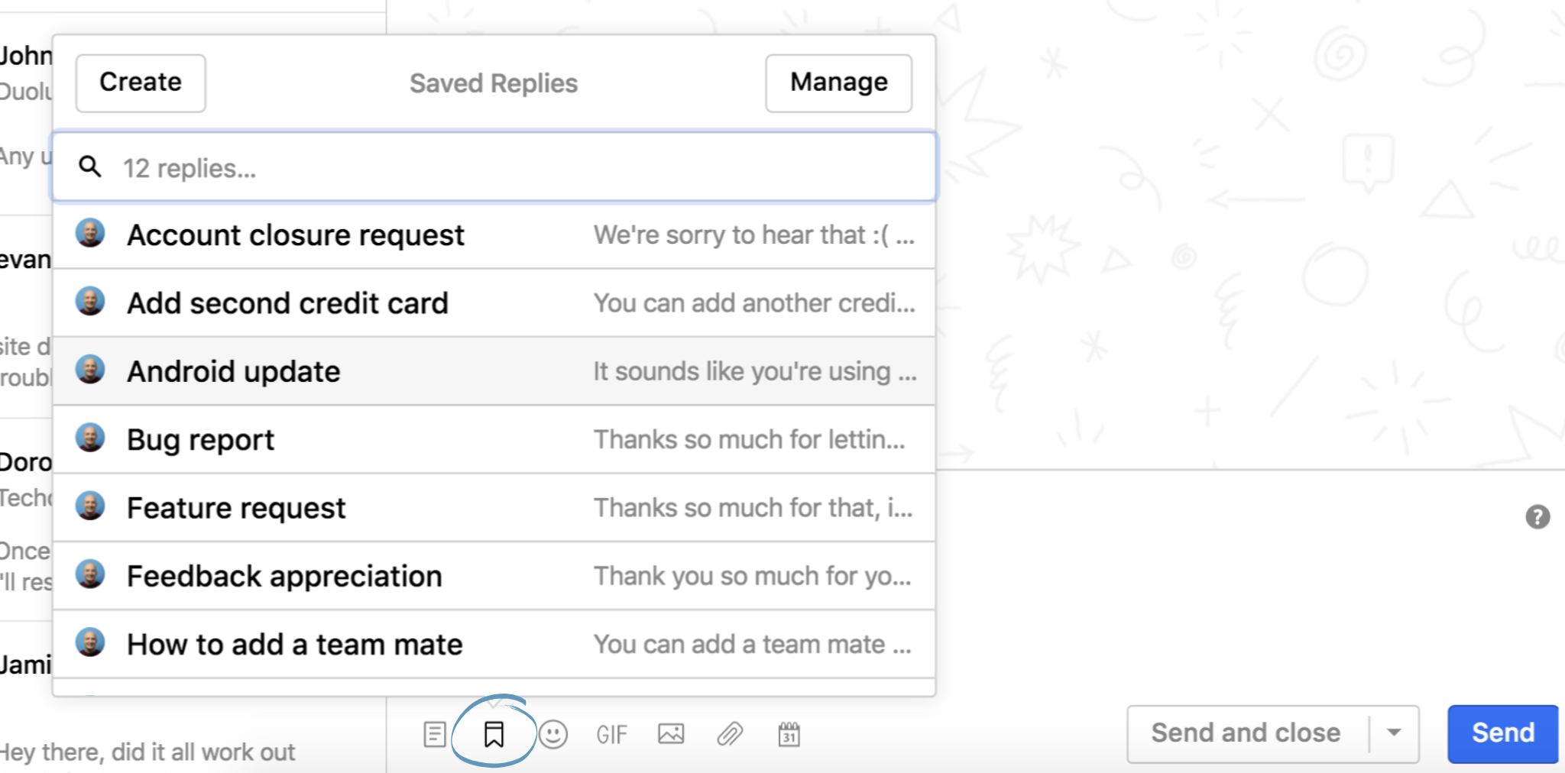This screenshot has width=1565, height=773.
Task: Click Send and close
Action: pyautogui.click(x=1246, y=733)
